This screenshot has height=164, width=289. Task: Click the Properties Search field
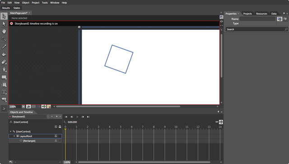255,29
